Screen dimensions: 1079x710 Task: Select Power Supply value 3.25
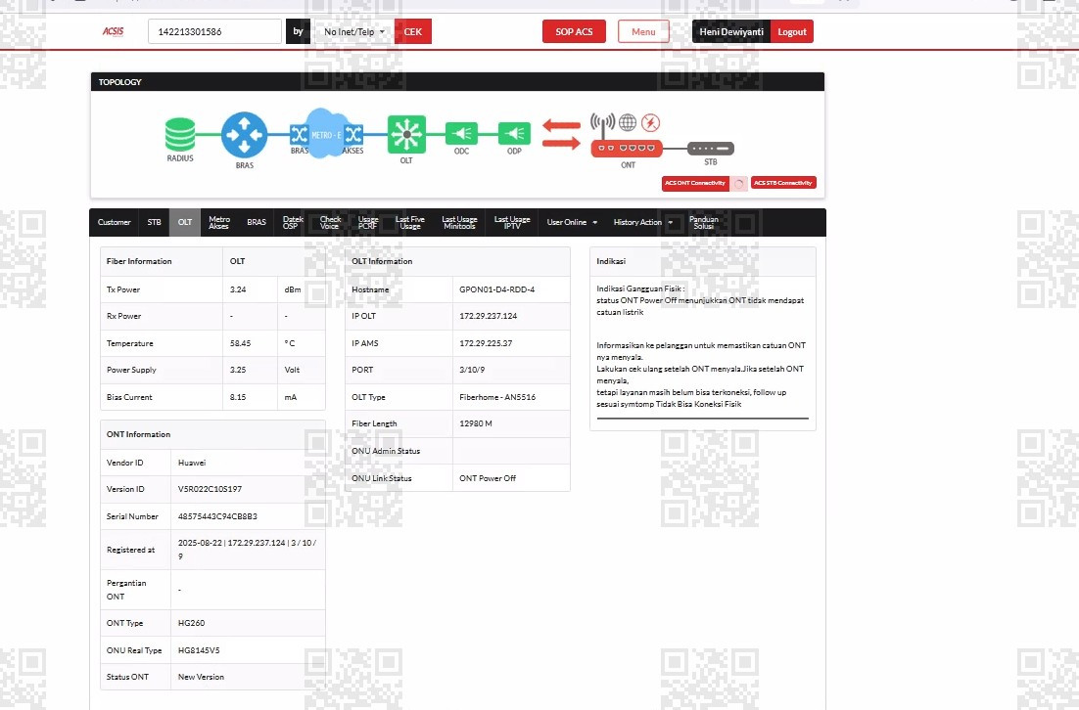pyautogui.click(x=238, y=370)
